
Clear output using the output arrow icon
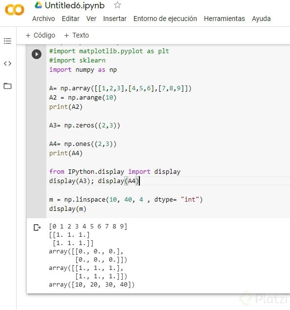[37, 227]
